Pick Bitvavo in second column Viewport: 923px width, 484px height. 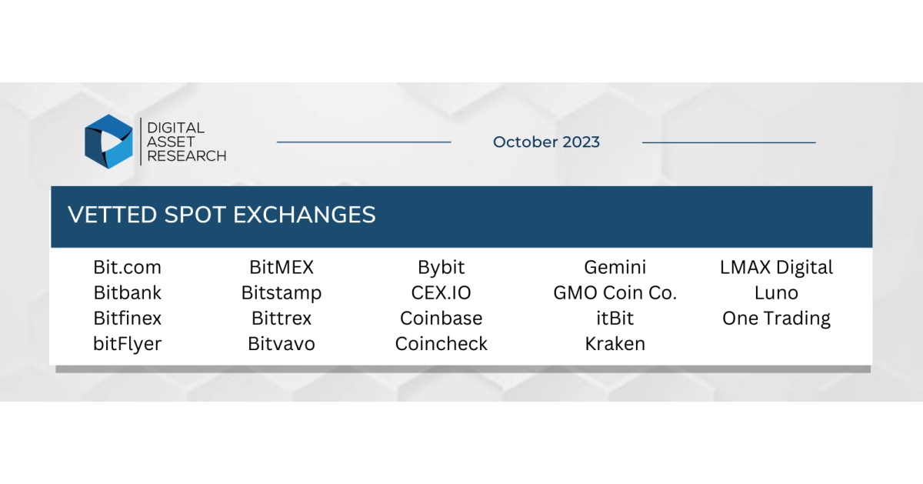tap(282, 344)
